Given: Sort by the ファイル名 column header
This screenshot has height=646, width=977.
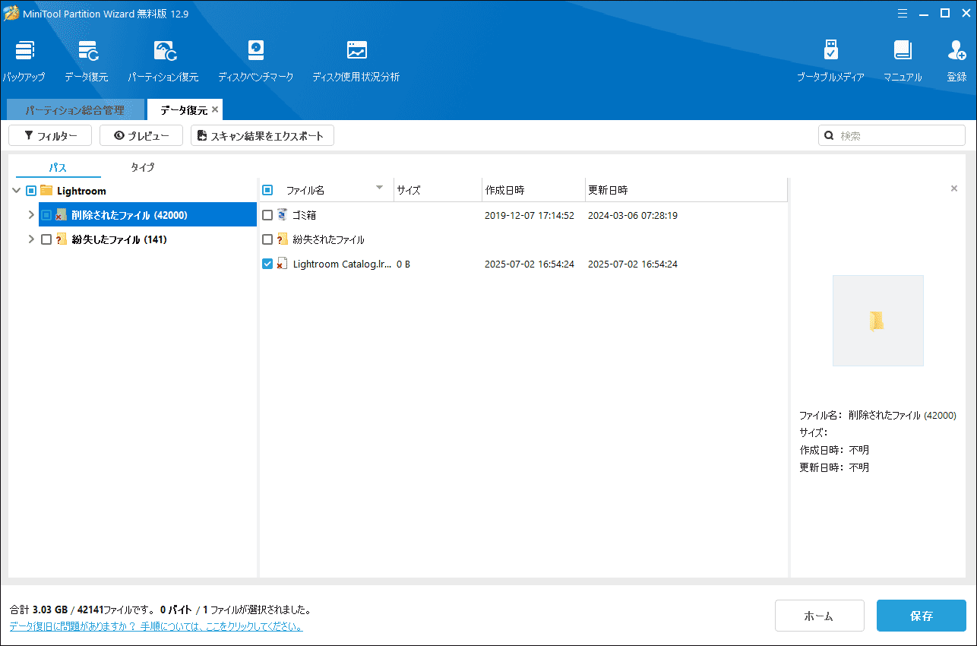Looking at the screenshot, I should (x=305, y=190).
